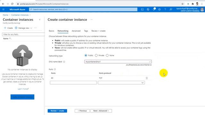Switch to the Review + create tab
Viewport: 205px width, 115px height.
98,31
